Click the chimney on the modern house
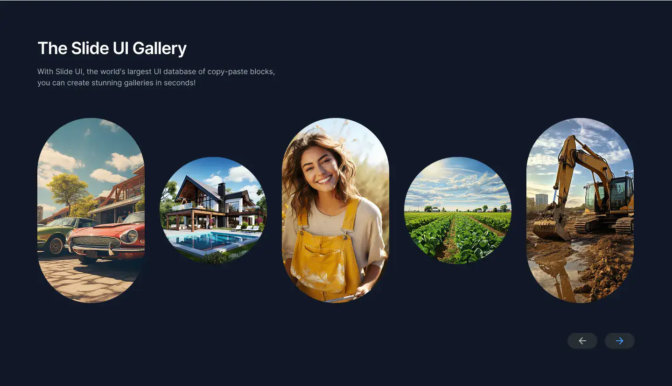The height and width of the screenshot is (386, 672). (x=222, y=189)
